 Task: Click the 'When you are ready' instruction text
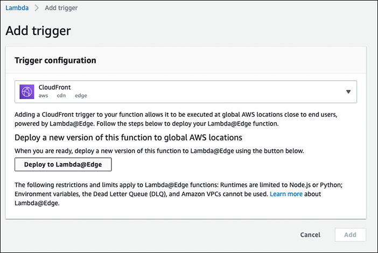coord(159,151)
